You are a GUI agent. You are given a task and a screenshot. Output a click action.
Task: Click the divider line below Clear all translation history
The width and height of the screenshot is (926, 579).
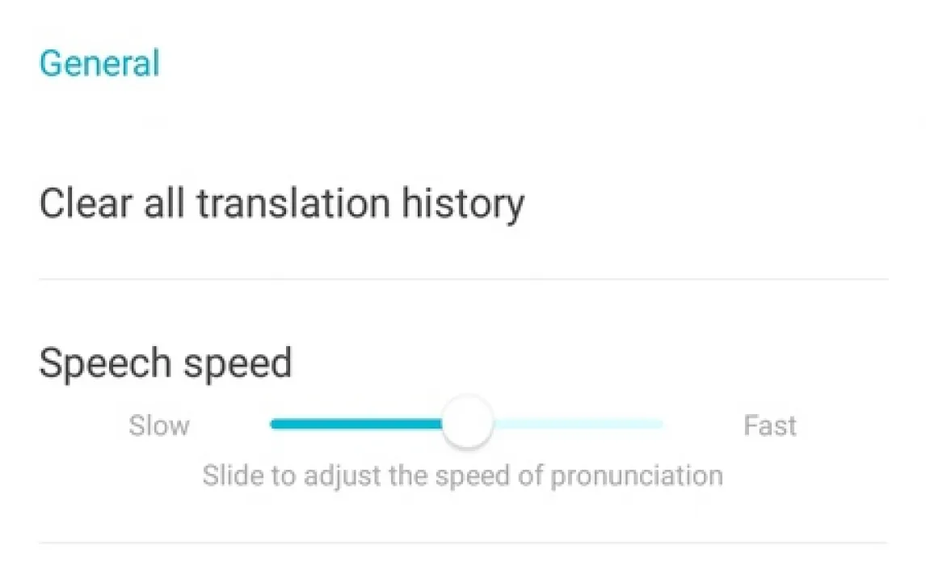pyautogui.click(x=463, y=280)
